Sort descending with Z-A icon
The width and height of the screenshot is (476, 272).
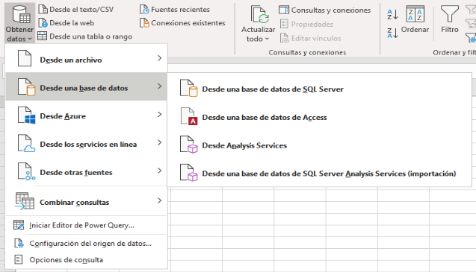click(392, 33)
